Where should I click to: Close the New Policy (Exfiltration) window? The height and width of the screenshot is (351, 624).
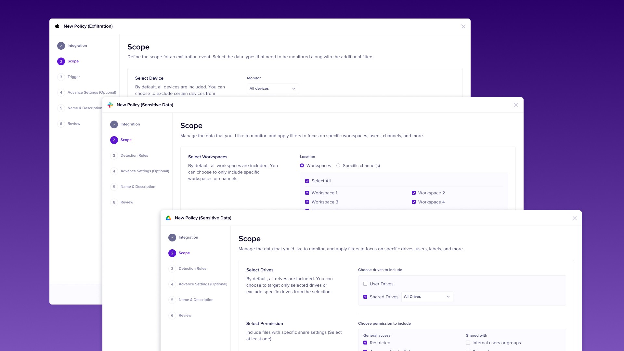pos(463,26)
